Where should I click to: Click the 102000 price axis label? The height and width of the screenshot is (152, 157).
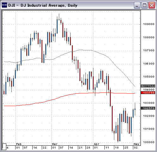pos(149,116)
